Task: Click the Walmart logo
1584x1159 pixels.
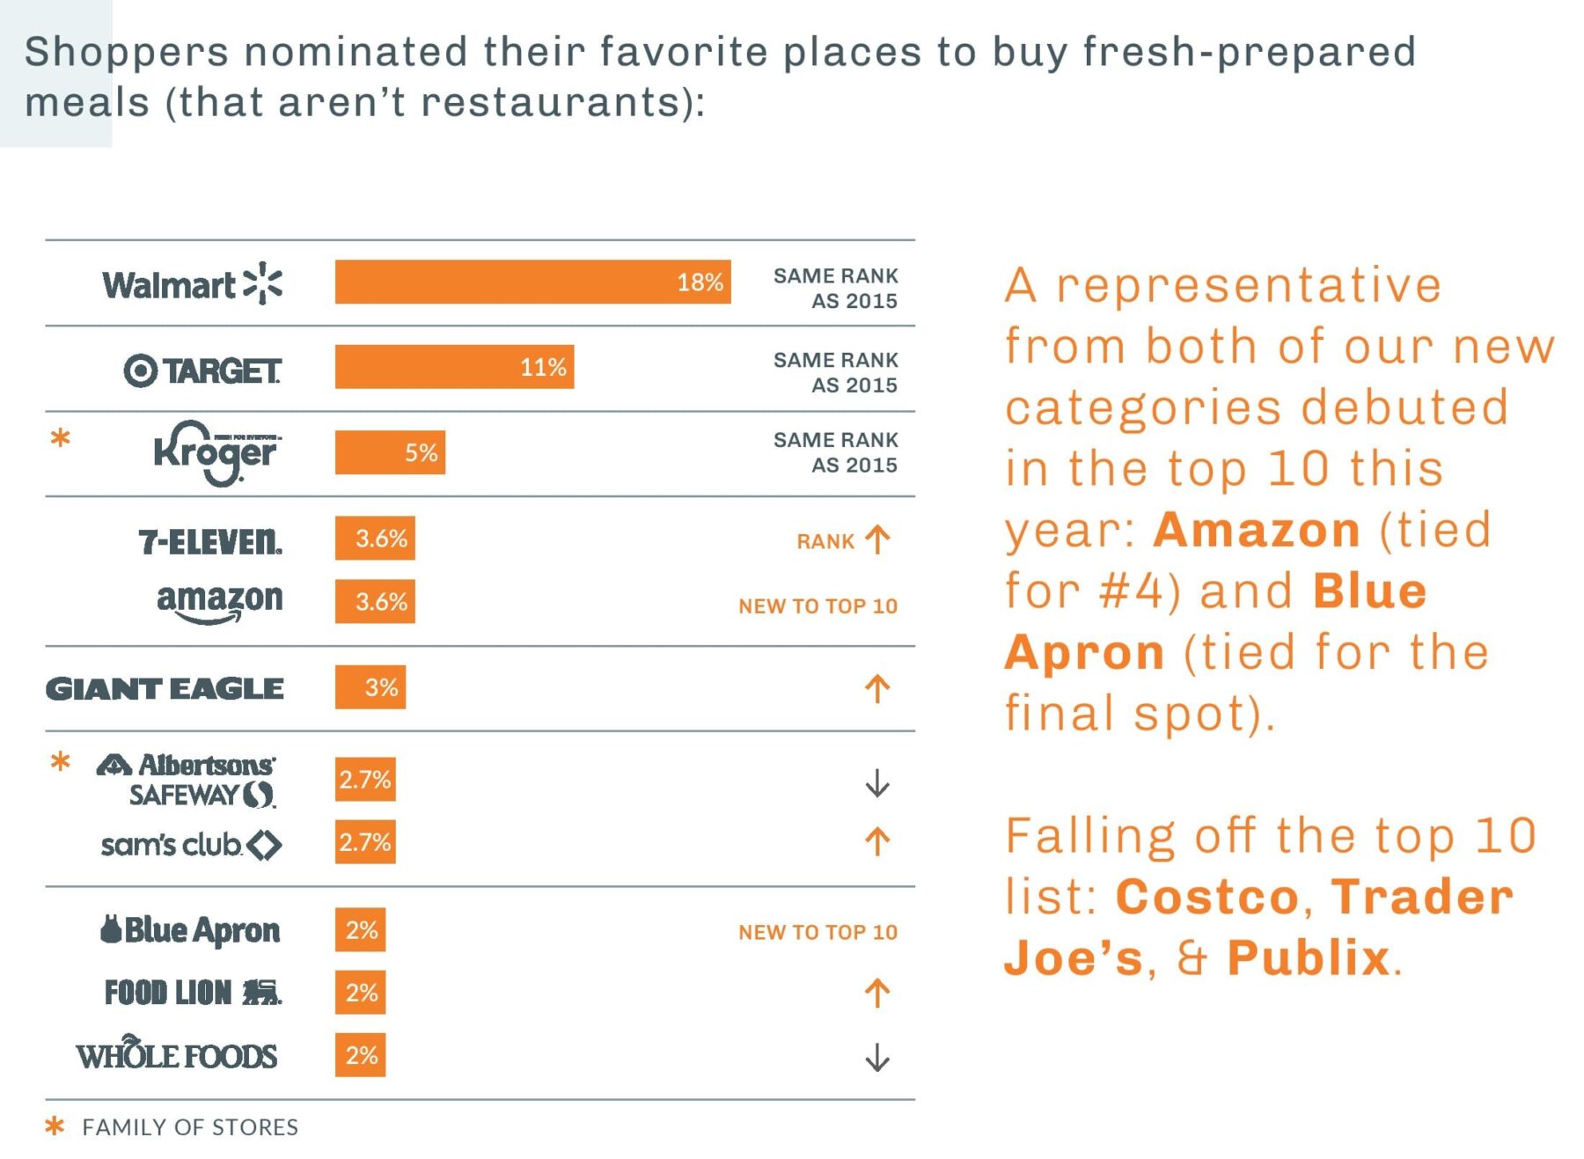Action: click(192, 284)
